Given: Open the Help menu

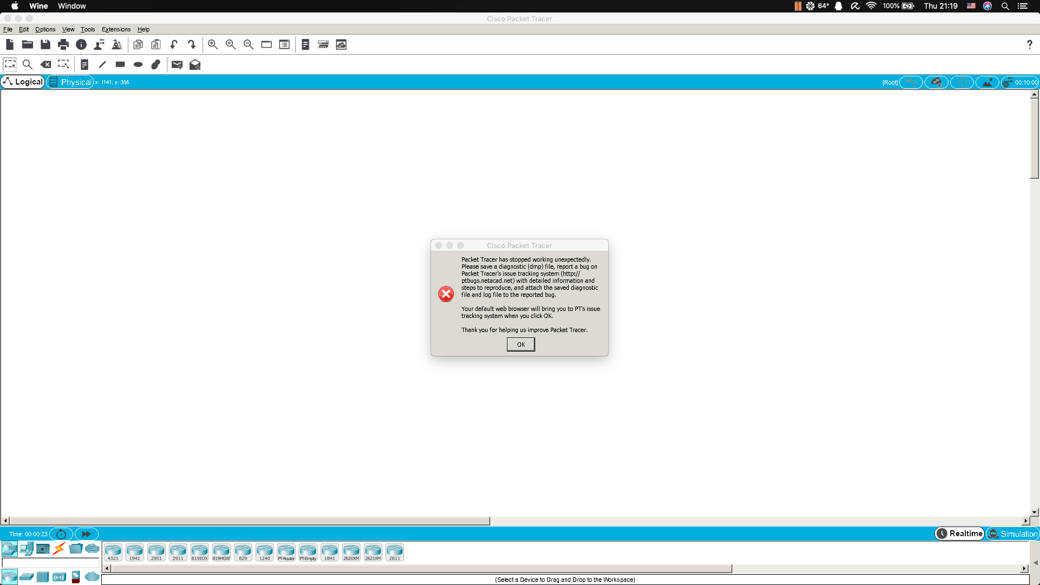Looking at the screenshot, I should (144, 29).
